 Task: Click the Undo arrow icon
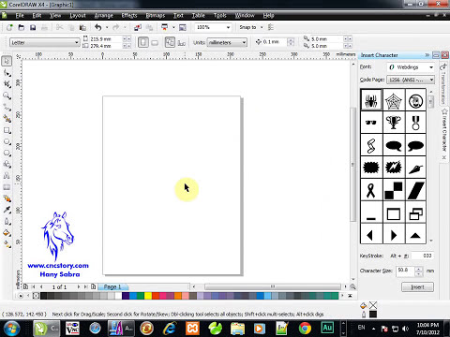98,27
